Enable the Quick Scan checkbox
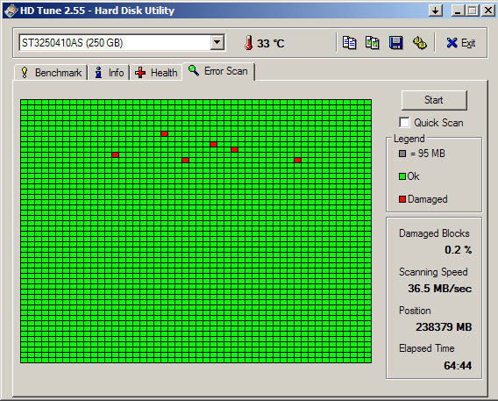Screen dimensions: 498x401 click(404, 122)
